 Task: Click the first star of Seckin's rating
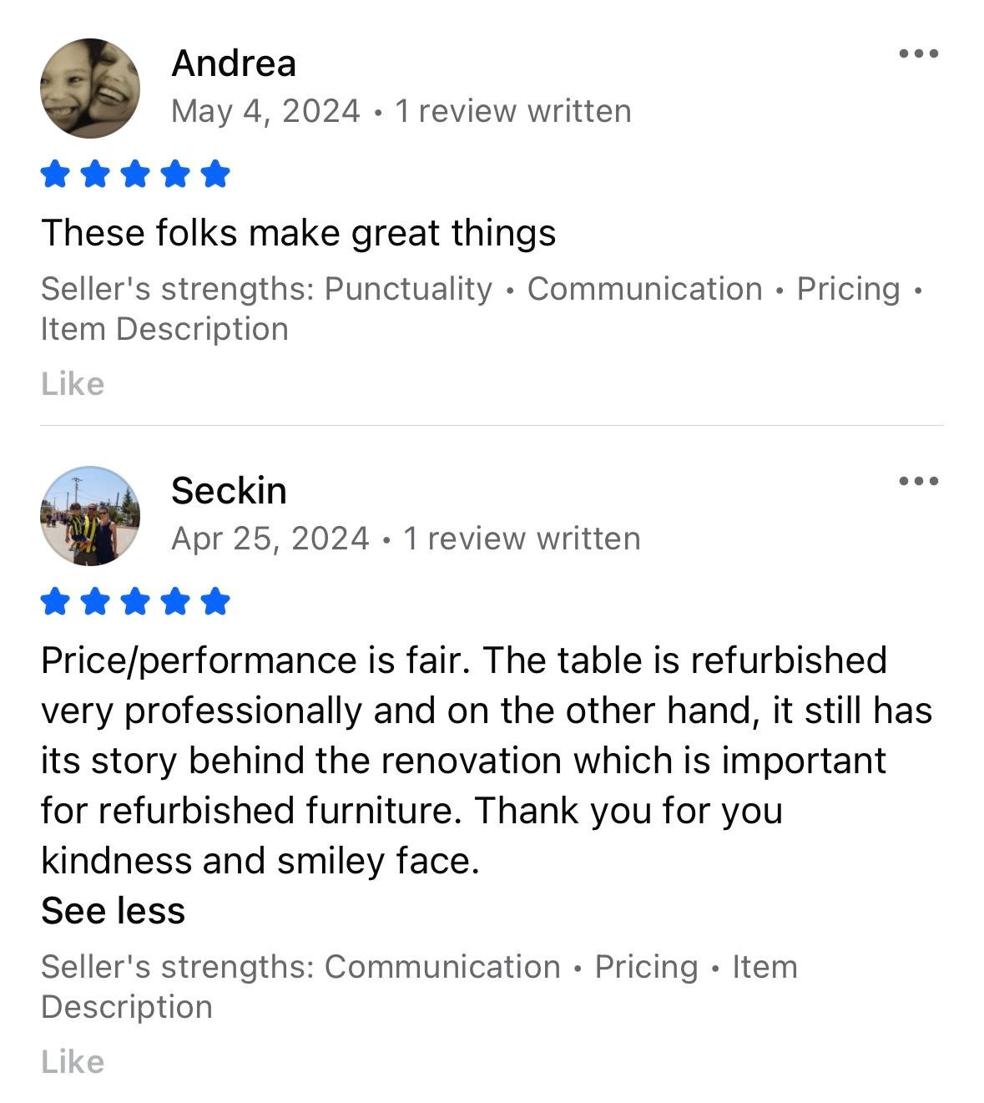55,600
